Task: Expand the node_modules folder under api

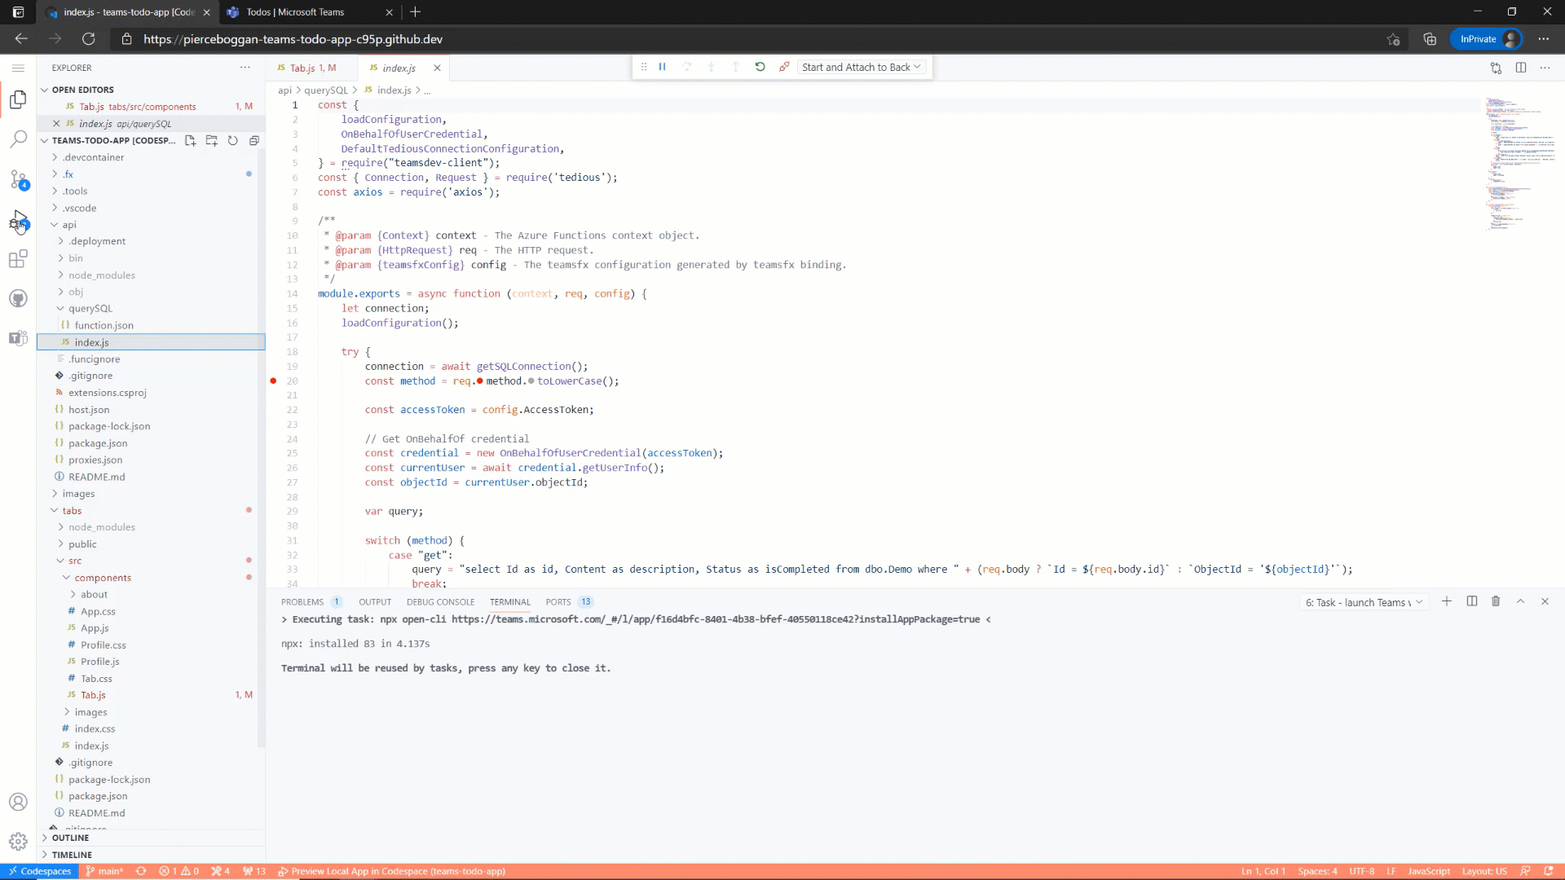Action: coord(103,275)
